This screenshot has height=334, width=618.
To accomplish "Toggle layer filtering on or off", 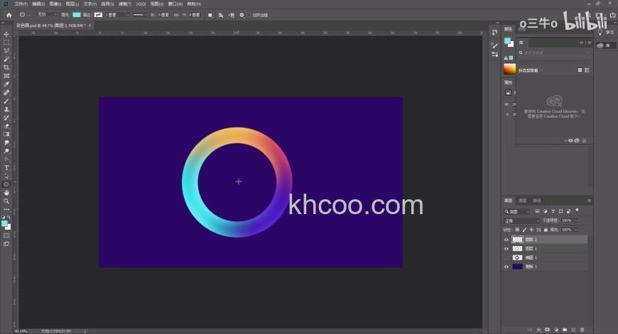I will click(577, 211).
